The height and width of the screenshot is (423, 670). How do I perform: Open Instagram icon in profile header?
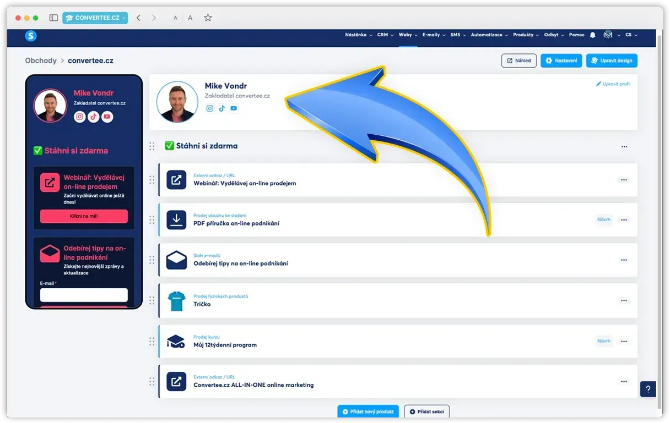[210, 108]
